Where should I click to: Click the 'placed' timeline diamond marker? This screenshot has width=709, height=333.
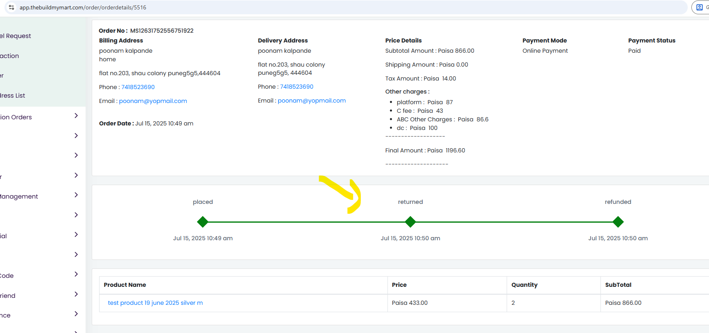click(203, 222)
